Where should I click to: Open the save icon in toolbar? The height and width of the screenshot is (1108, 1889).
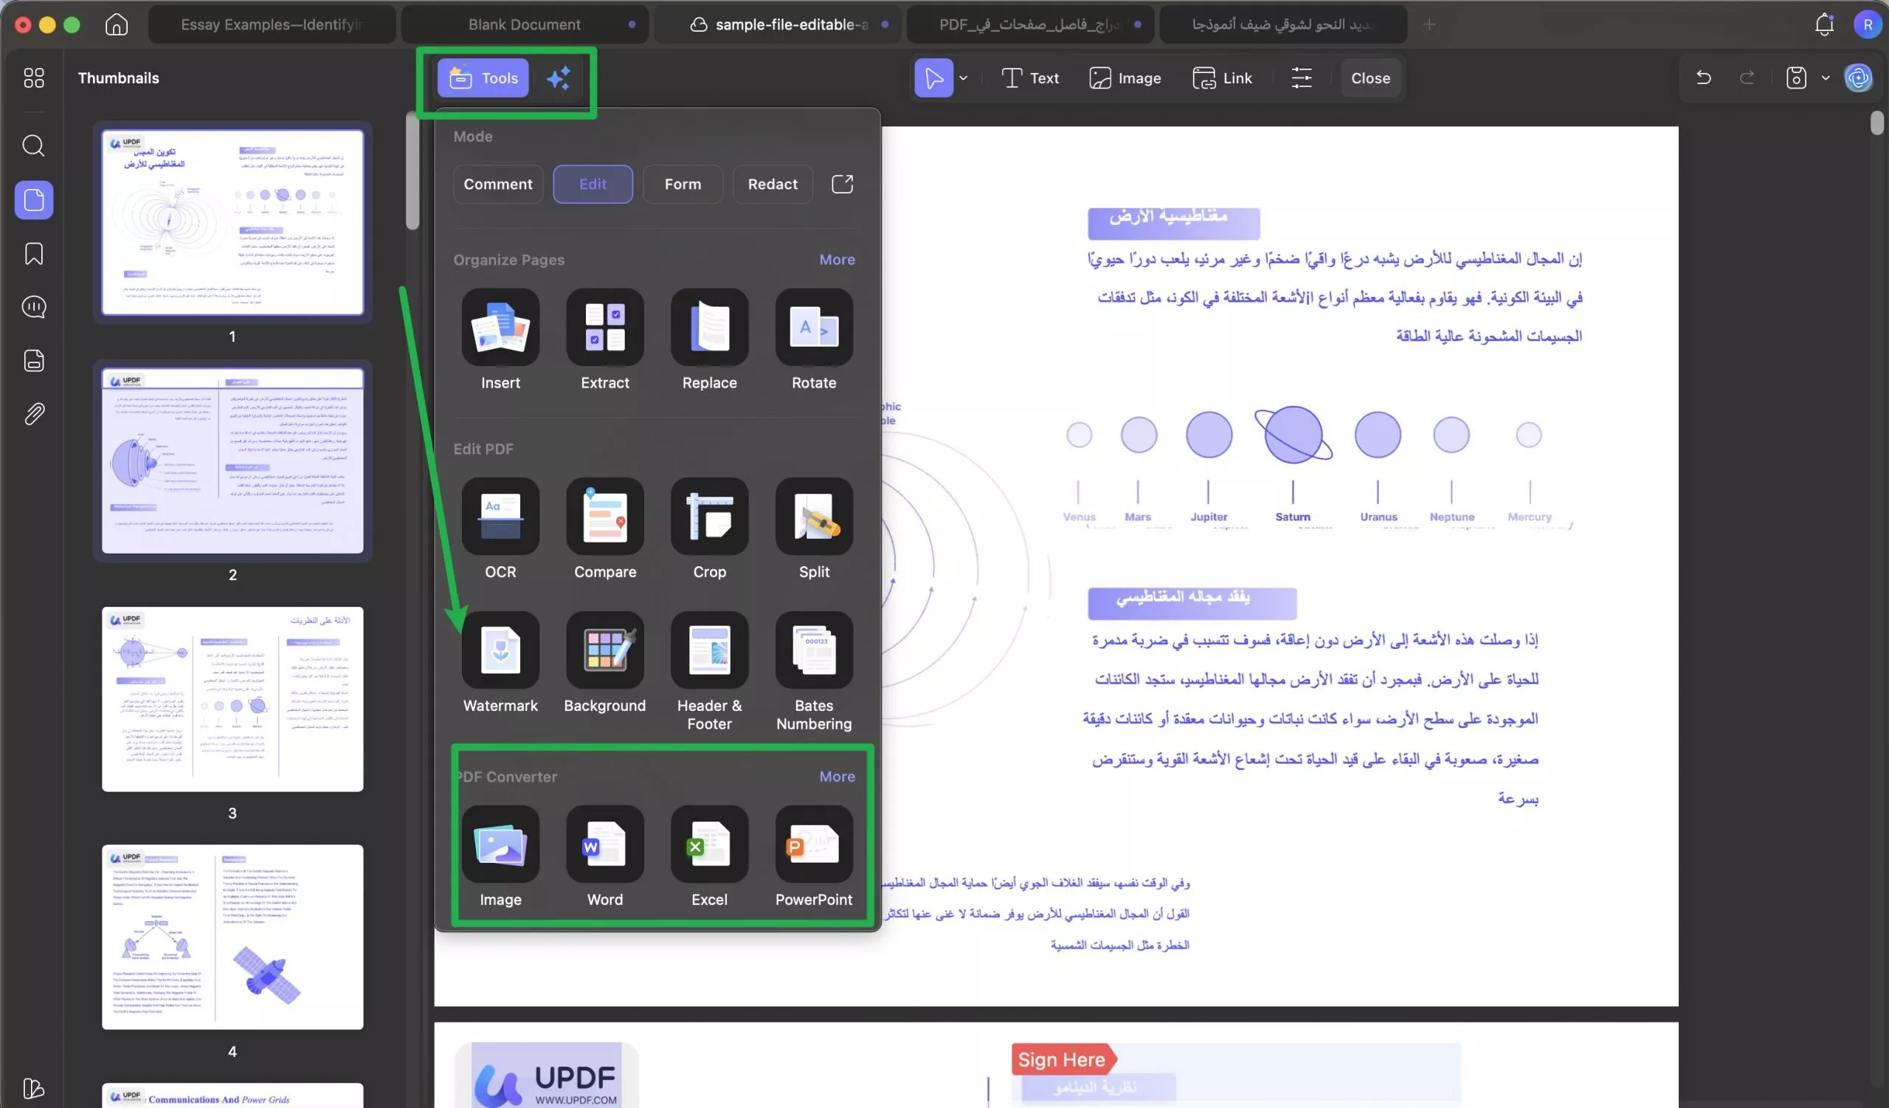coord(1796,78)
